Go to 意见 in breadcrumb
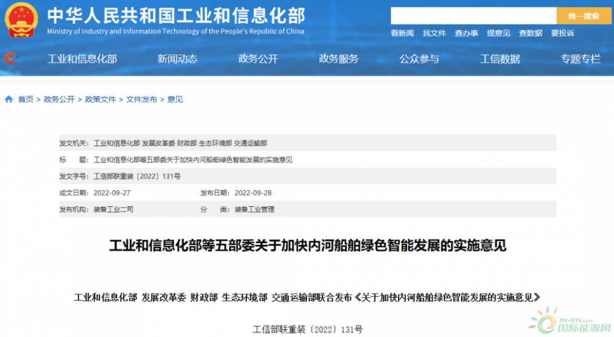Image resolution: width=614 pixels, height=337 pixels. pos(175,99)
